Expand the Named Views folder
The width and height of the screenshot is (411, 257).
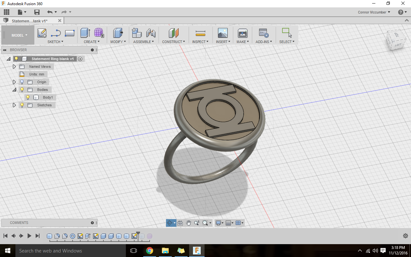pyautogui.click(x=14, y=66)
